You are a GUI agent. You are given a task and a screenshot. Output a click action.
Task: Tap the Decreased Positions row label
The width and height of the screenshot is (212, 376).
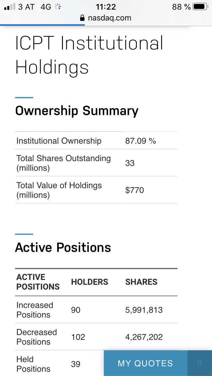[36, 337]
